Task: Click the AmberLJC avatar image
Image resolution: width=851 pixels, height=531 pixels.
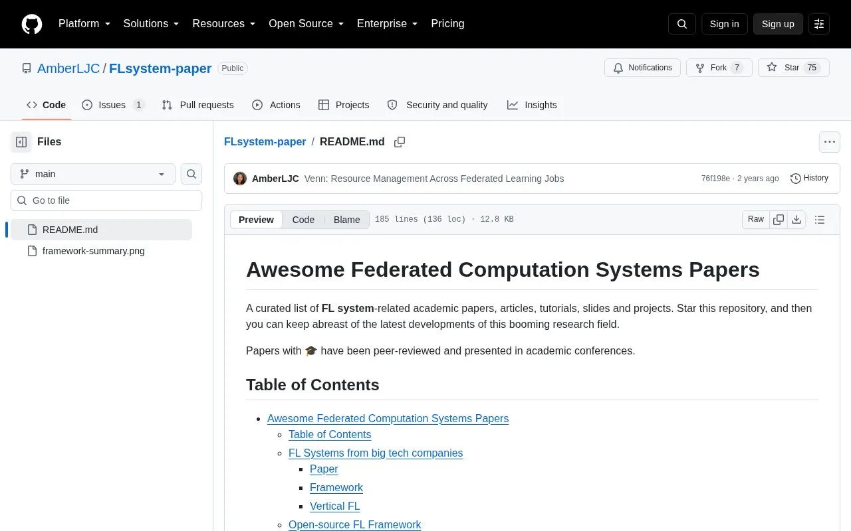Action: pos(240,179)
